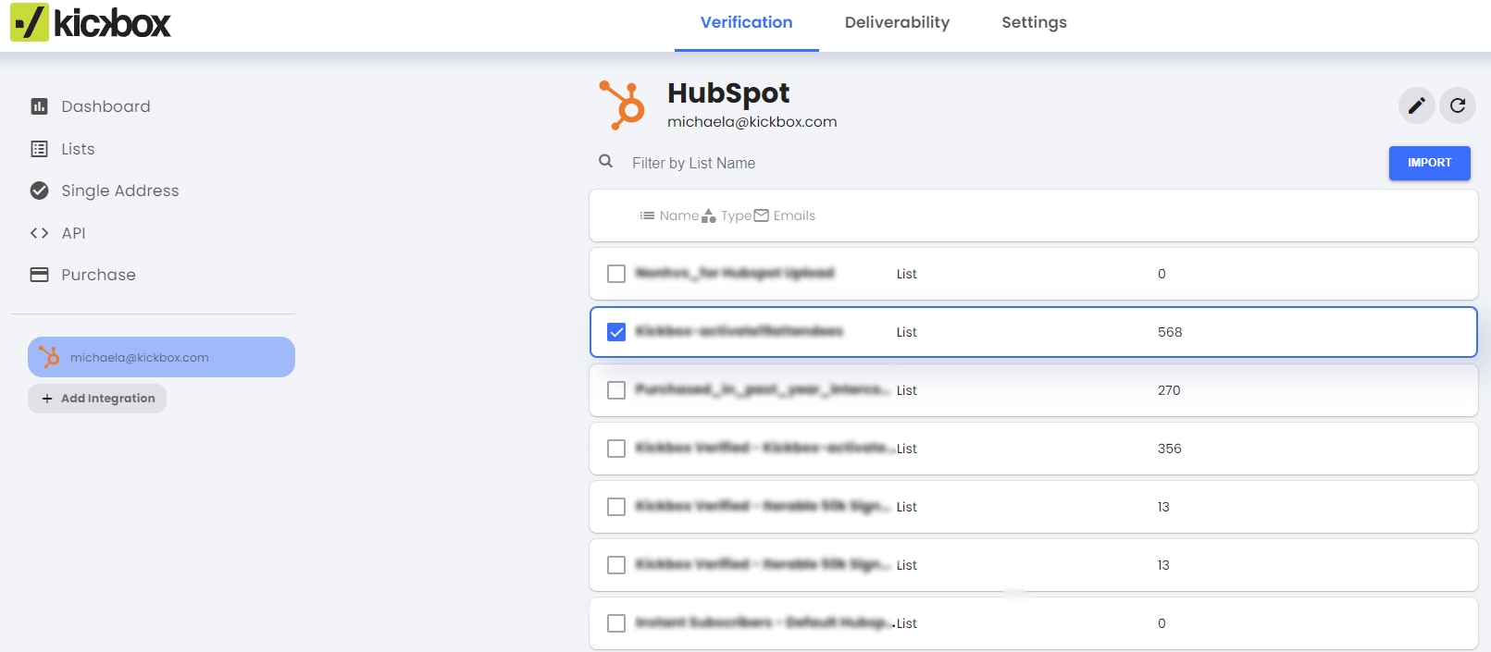Screen dimensions: 1491x652
Task: Click the API code brackets icon
Action: point(39,233)
